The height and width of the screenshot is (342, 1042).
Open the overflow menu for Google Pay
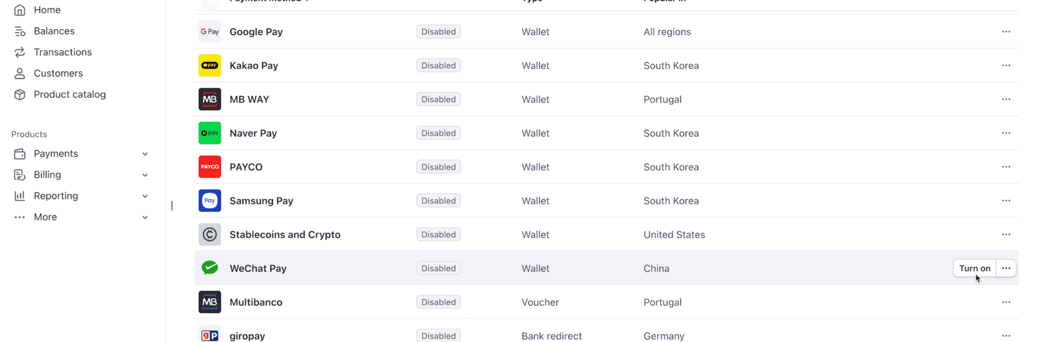(1007, 31)
